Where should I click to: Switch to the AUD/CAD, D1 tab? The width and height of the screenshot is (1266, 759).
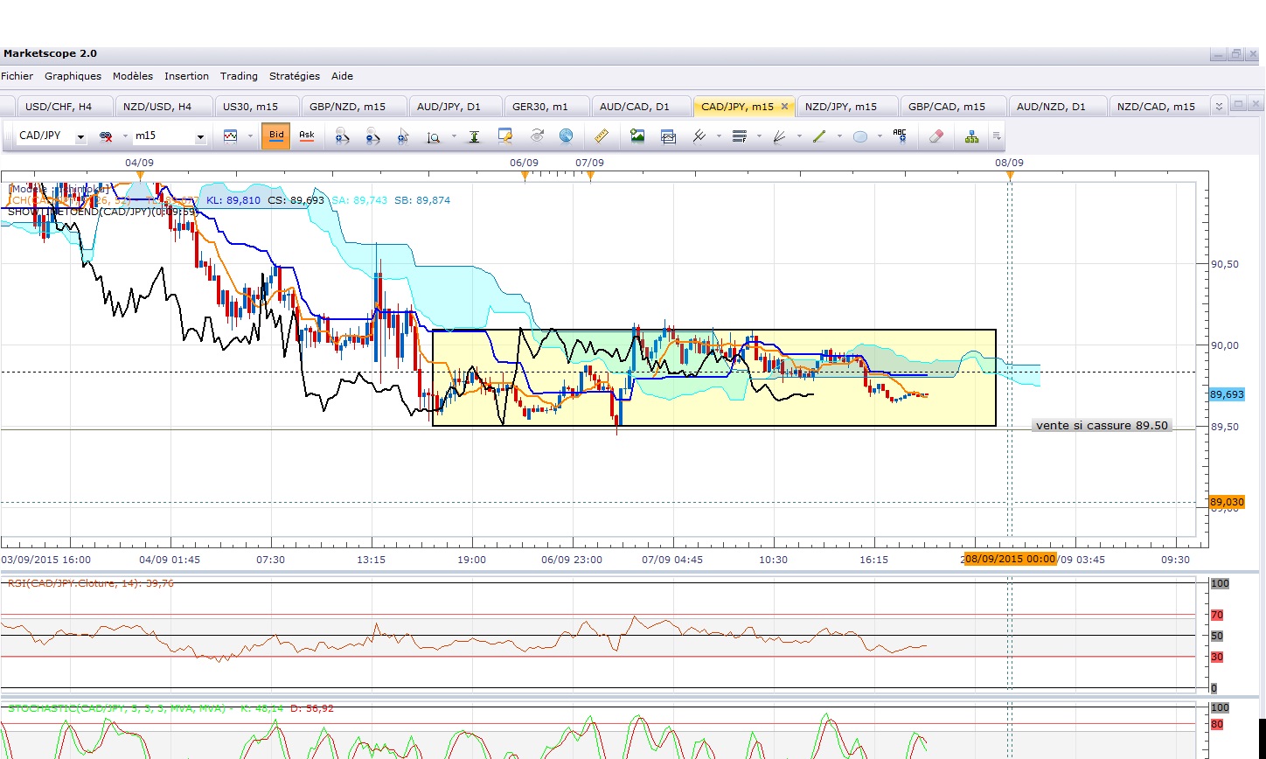pyautogui.click(x=641, y=107)
